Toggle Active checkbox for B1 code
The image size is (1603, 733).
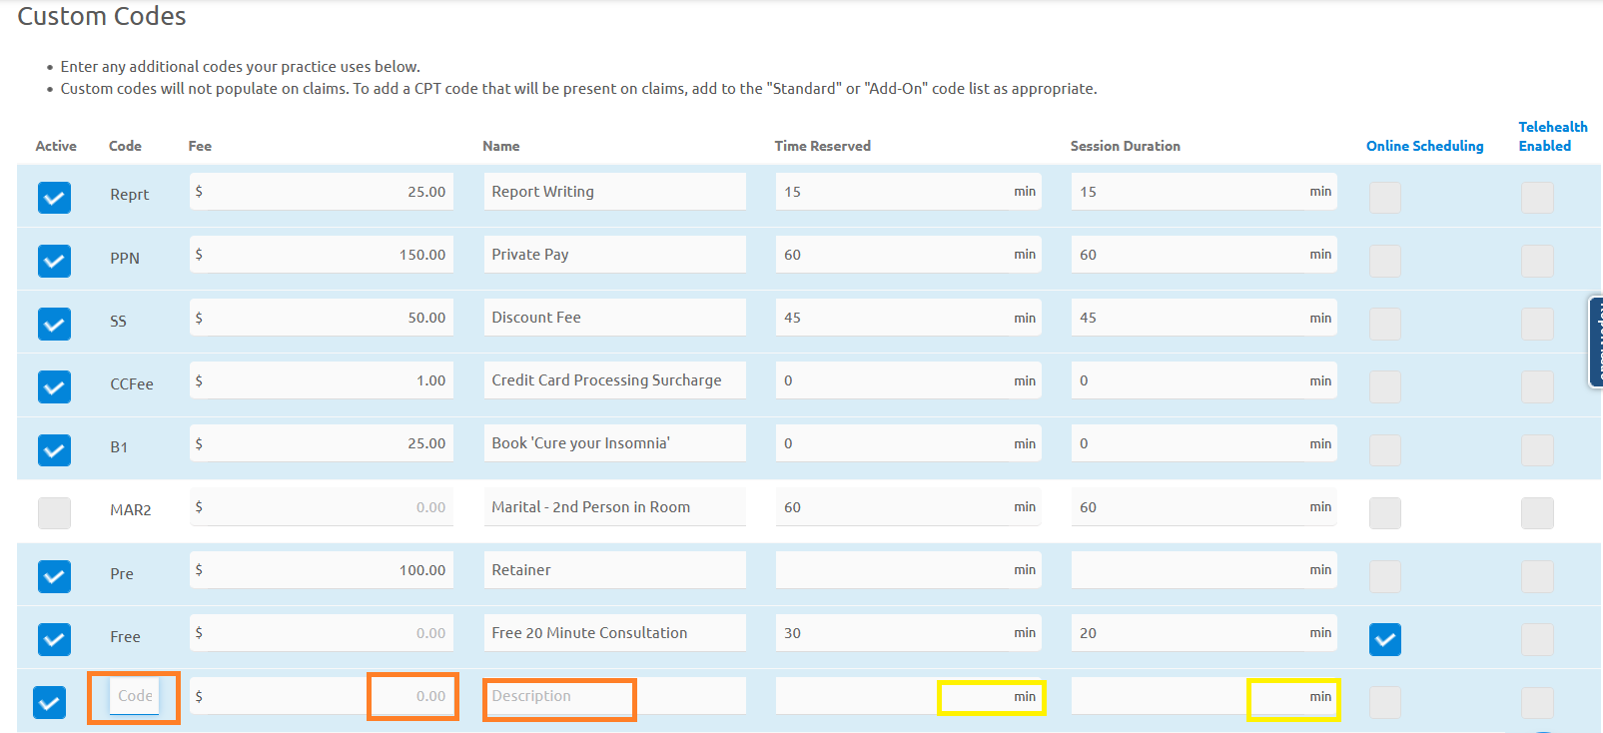pyautogui.click(x=54, y=449)
